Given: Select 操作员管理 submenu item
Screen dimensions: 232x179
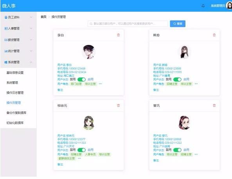Looking at the screenshot, I should 13,102.
